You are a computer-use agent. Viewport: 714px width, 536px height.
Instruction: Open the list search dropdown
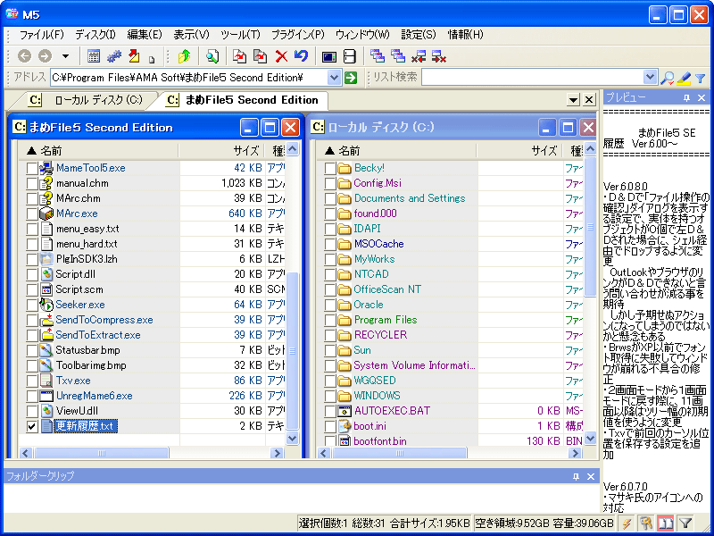pos(650,77)
